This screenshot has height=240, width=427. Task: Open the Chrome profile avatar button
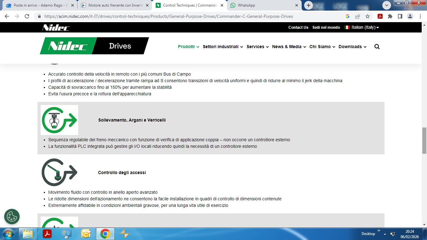pyautogui.click(x=410, y=16)
